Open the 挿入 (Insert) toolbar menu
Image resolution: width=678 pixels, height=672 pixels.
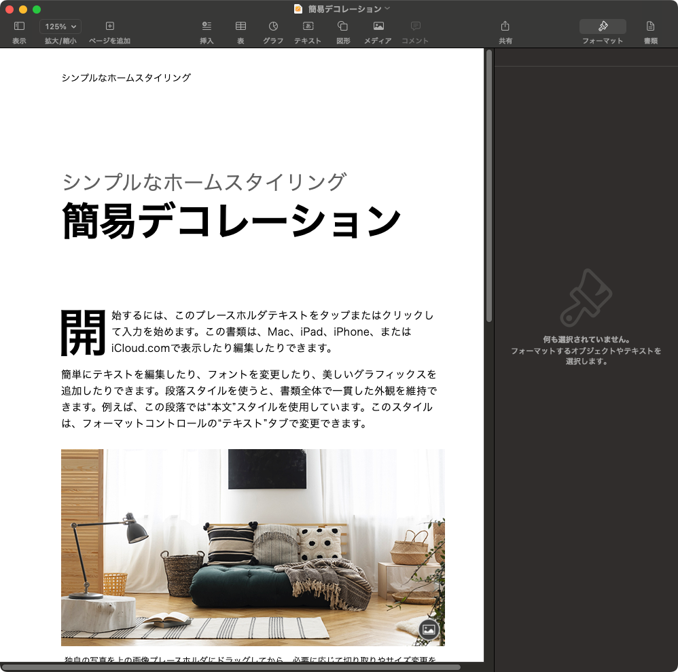point(207,26)
